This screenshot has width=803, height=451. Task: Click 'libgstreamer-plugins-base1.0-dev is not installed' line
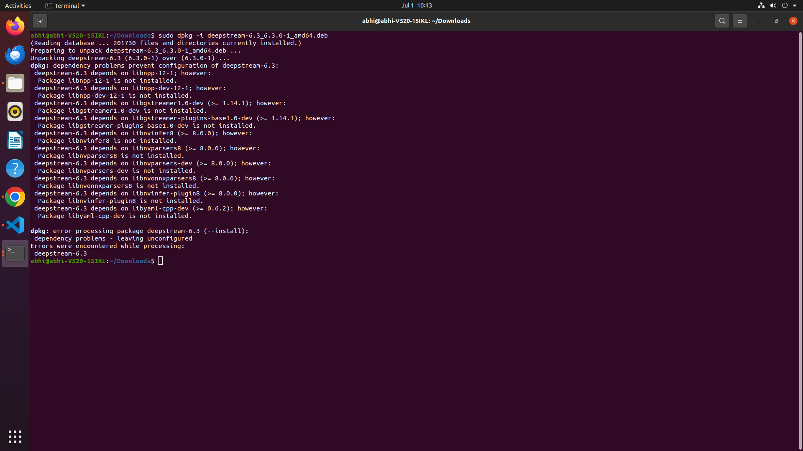click(x=147, y=126)
